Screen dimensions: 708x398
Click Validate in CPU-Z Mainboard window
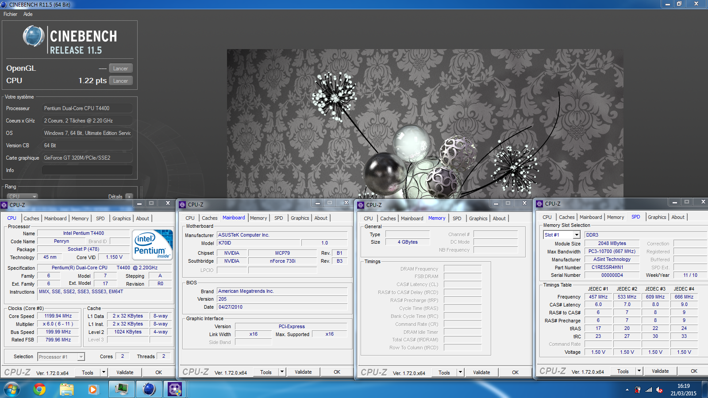coord(303,372)
